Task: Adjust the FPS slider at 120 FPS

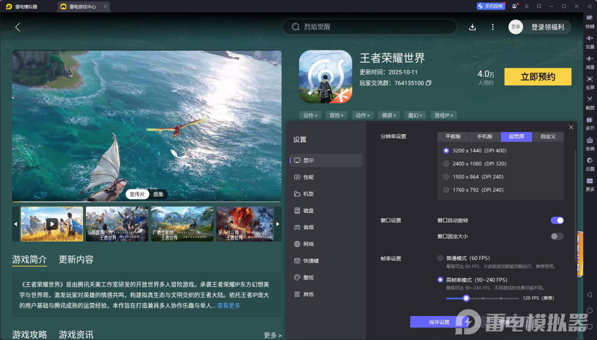Action: pyautogui.click(x=466, y=298)
